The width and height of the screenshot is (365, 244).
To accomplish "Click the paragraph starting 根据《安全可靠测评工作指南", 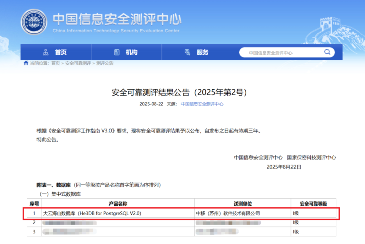I will click(x=149, y=131).
